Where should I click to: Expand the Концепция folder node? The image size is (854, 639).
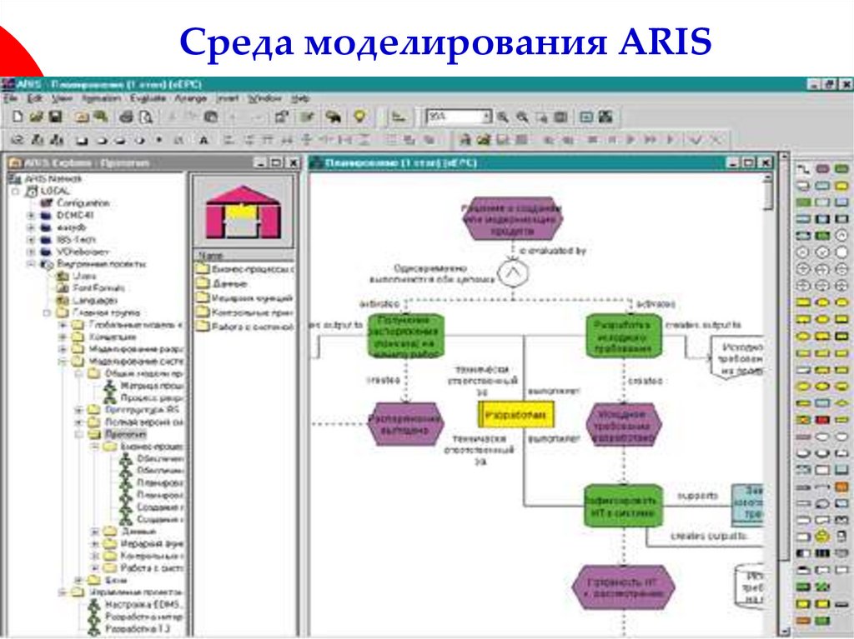coord(63,337)
